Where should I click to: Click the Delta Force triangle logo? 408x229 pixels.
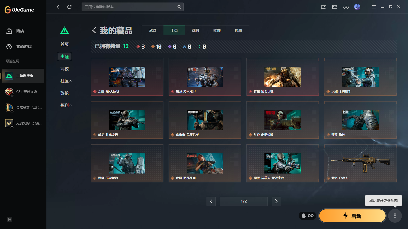[x=65, y=30]
